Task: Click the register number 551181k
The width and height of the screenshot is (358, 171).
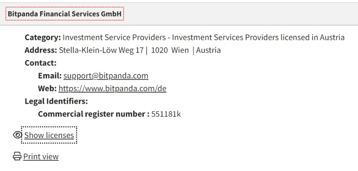Action: pos(166,114)
